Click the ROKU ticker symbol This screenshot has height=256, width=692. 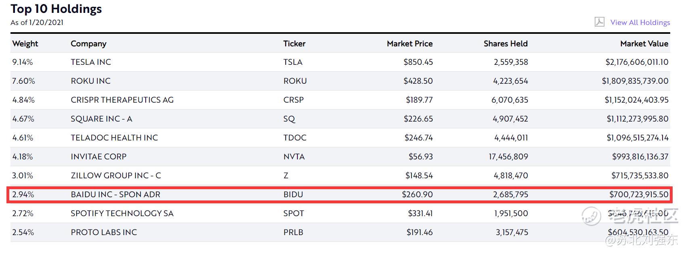pyautogui.click(x=295, y=81)
